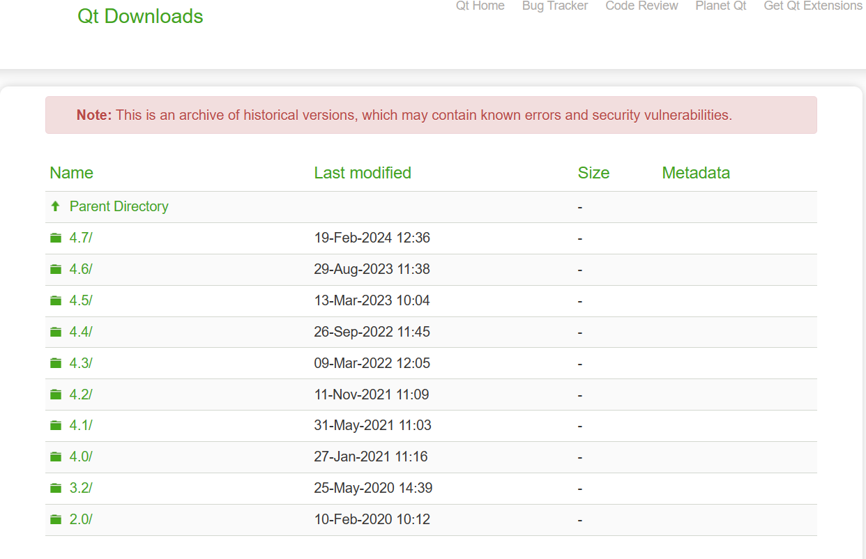Viewport: 866px width, 559px height.
Task: Visit Planet Qt navigation link
Action: pos(721,6)
